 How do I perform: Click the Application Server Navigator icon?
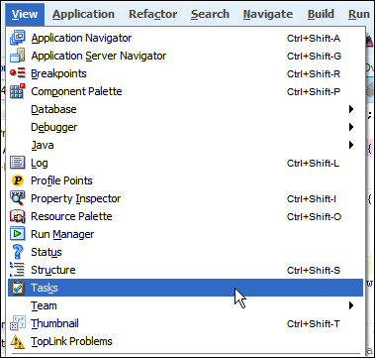(18, 56)
